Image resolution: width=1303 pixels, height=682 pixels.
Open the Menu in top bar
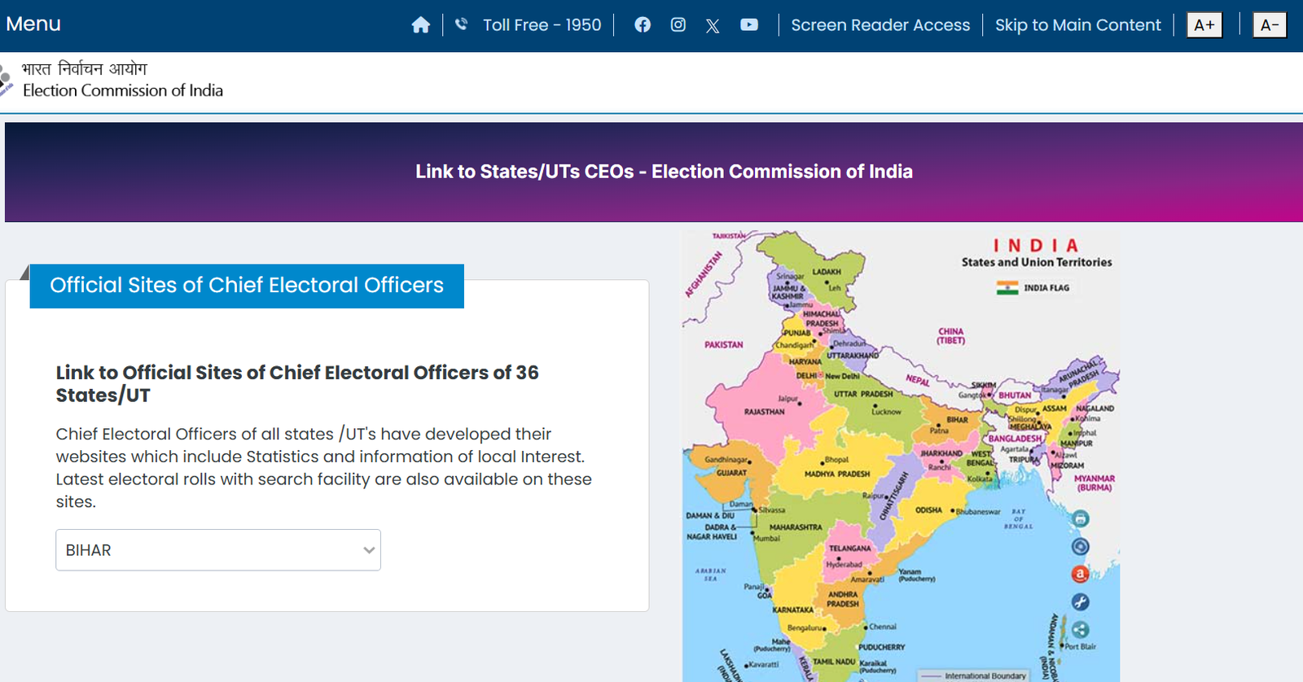click(33, 24)
